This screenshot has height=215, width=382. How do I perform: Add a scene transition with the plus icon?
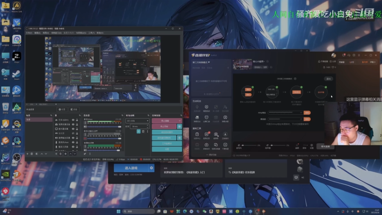[x=138, y=131]
